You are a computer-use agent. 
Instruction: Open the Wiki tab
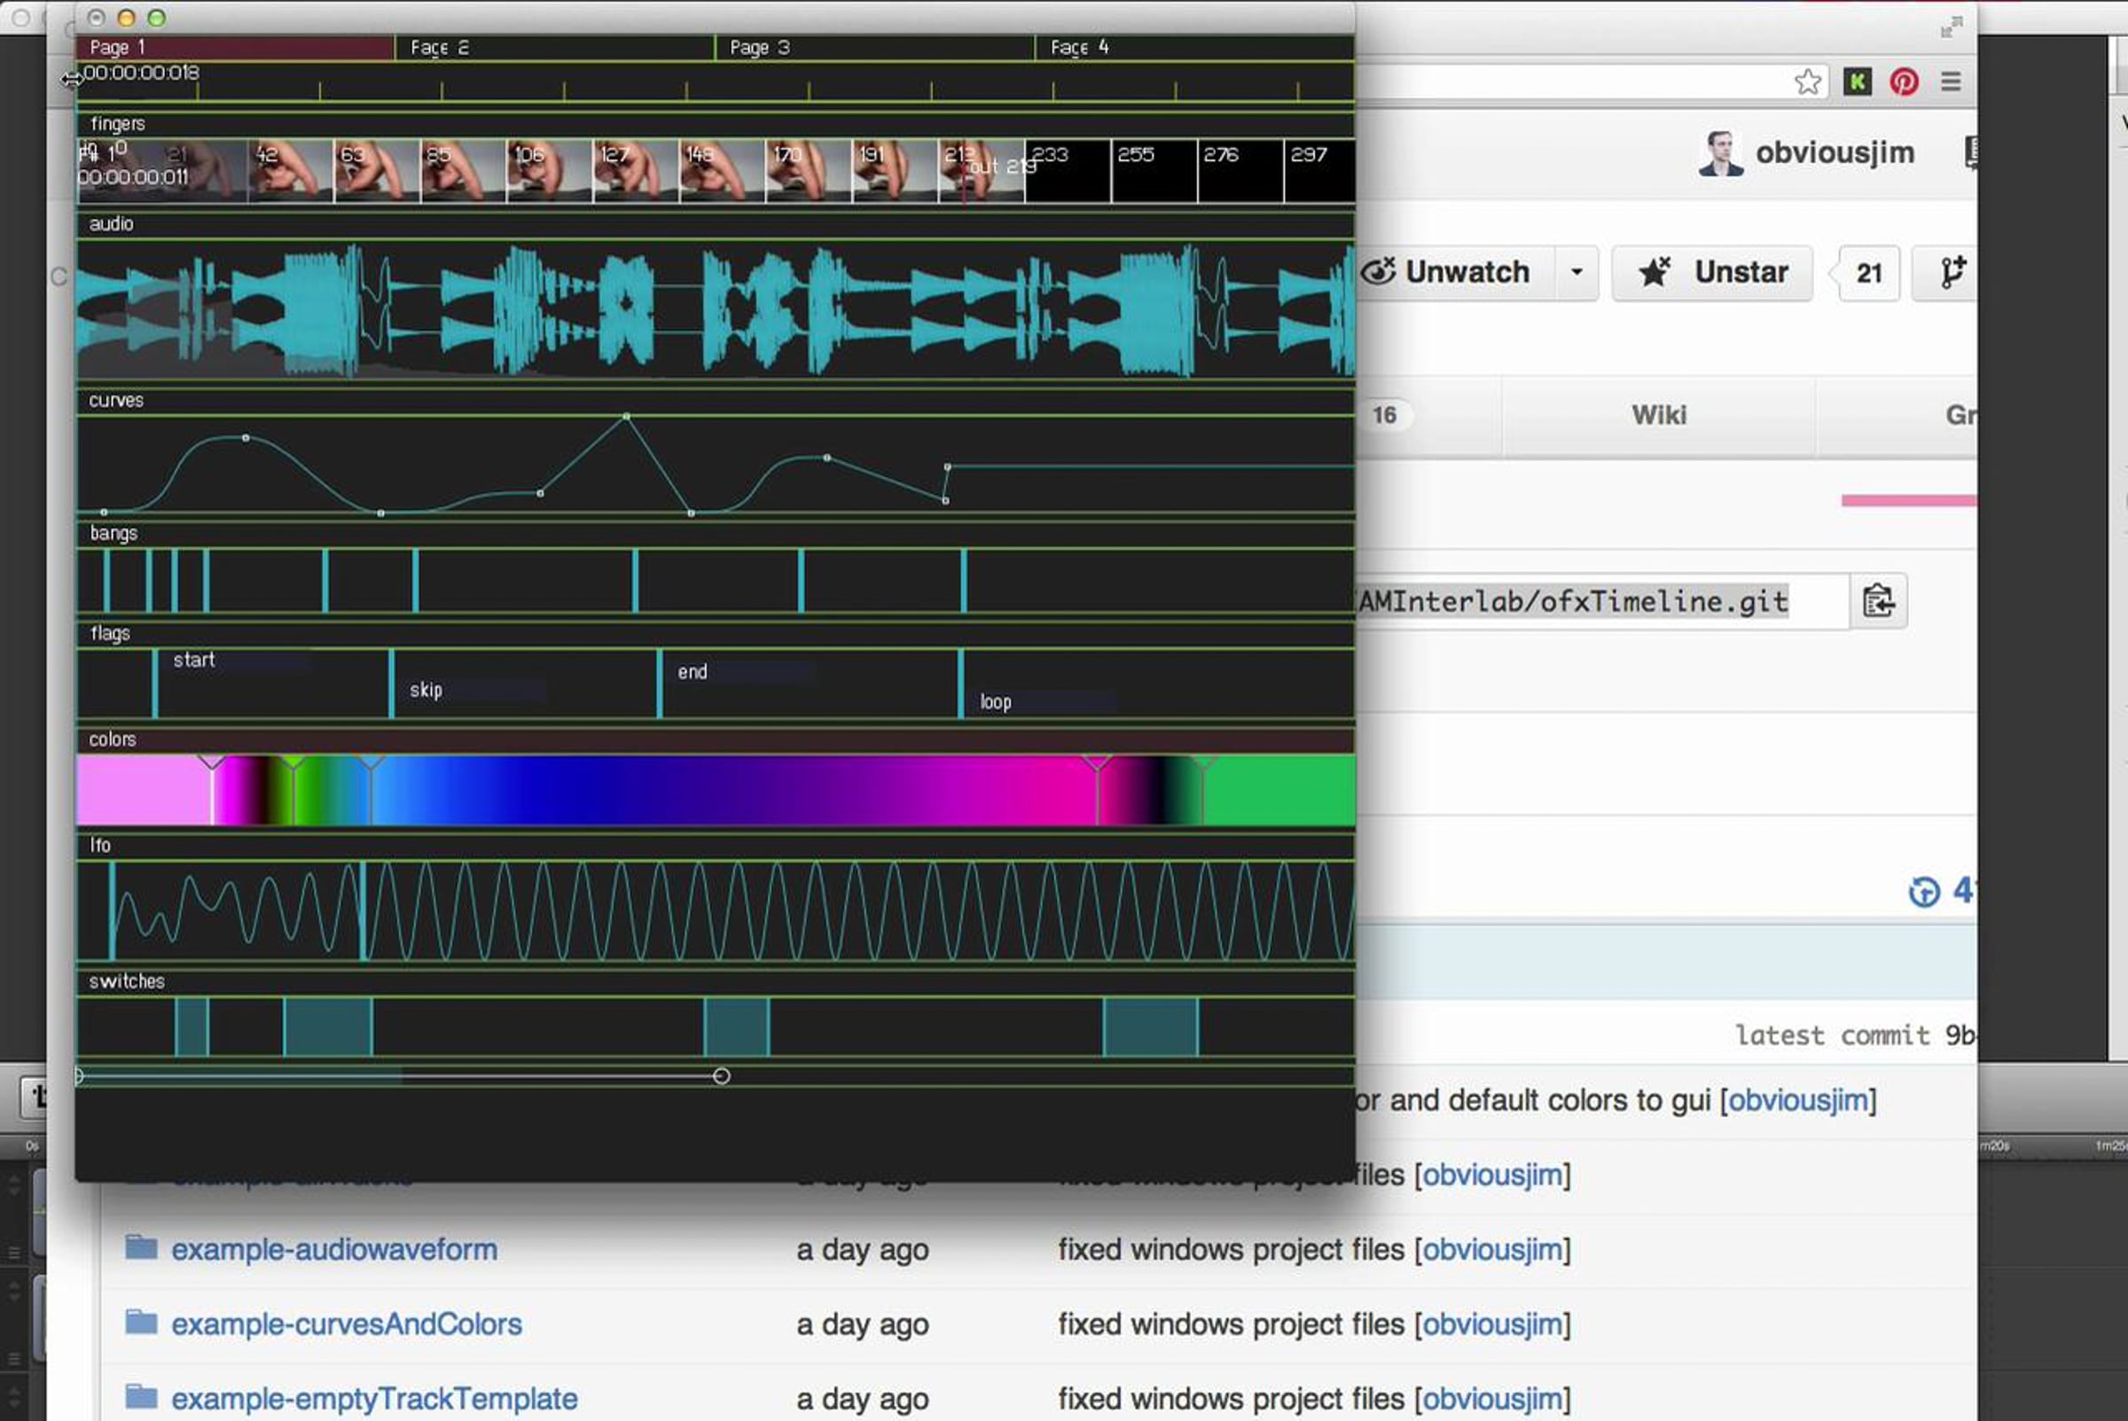point(1659,415)
